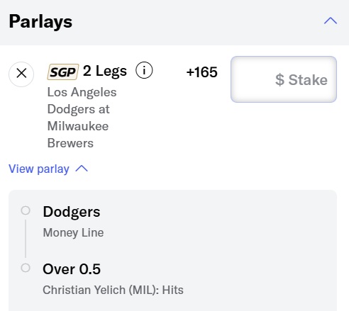
Task: Click the 2 Legs label
Action: pyautogui.click(x=105, y=71)
